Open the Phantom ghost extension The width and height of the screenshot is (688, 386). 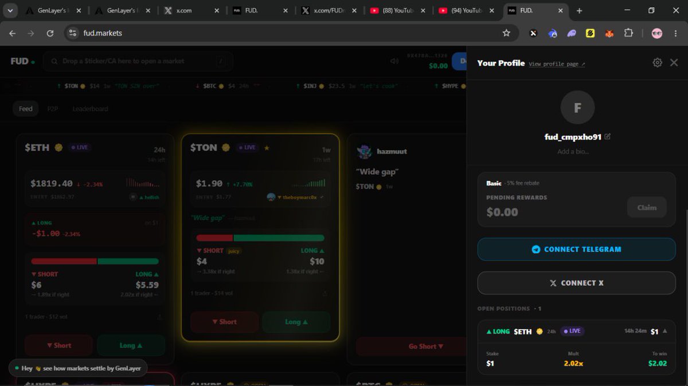point(572,33)
